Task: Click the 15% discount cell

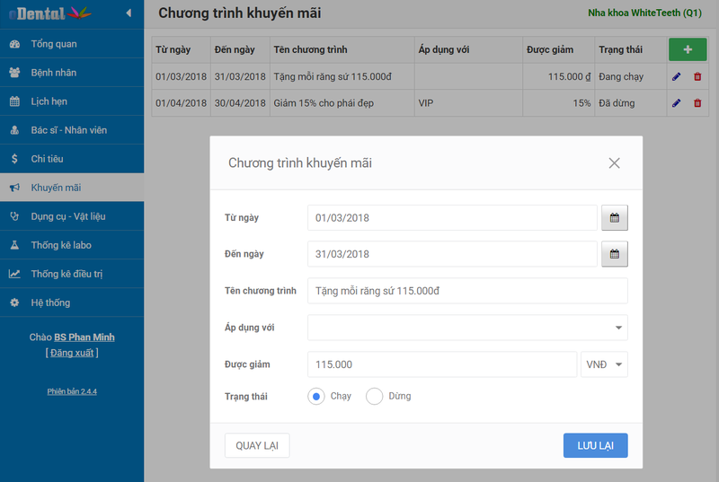Action: 558,103
